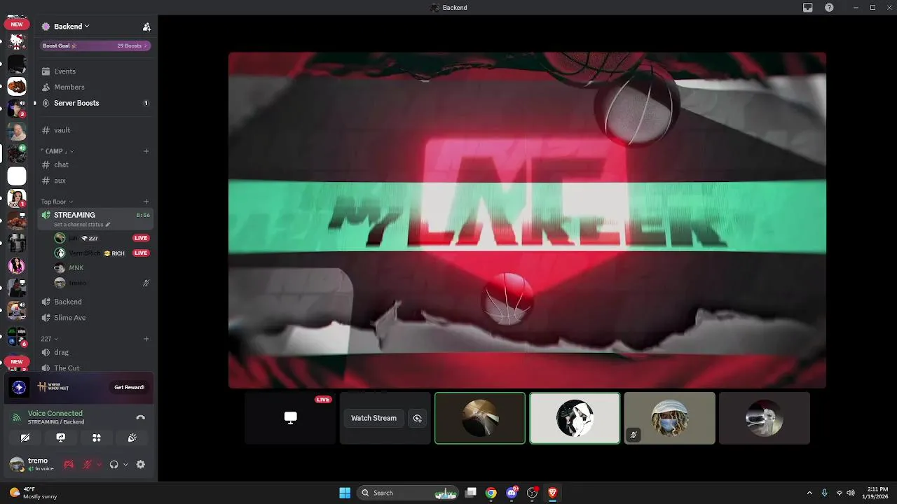Show hidden system tray icons
The width and height of the screenshot is (897, 504).
click(809, 493)
